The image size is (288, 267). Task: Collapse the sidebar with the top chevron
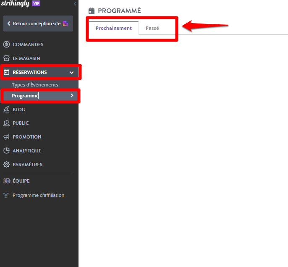pos(75,4)
